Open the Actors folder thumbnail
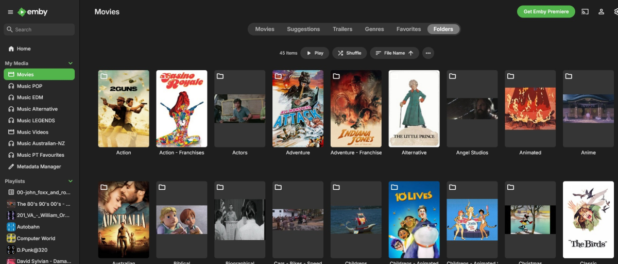 pos(239,109)
